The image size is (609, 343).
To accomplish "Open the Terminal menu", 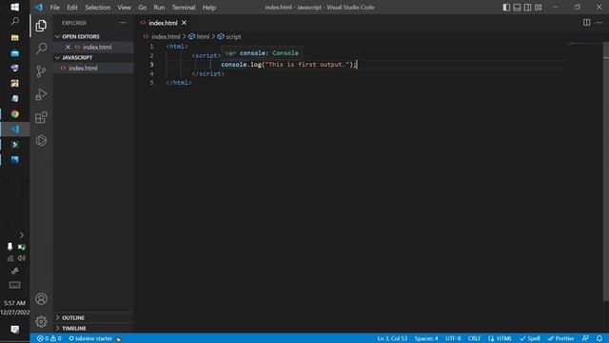I will point(184,7).
